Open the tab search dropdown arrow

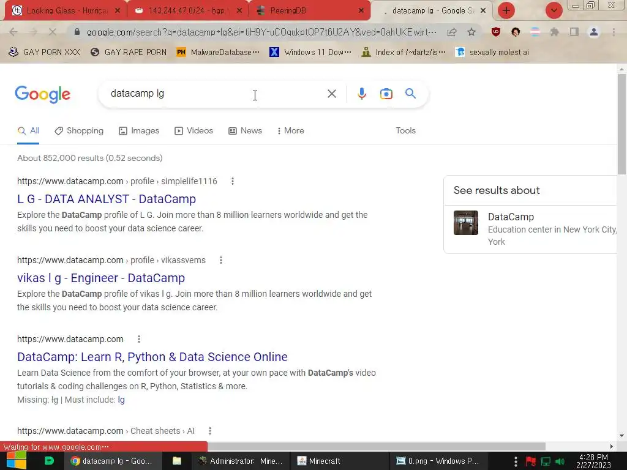click(554, 10)
